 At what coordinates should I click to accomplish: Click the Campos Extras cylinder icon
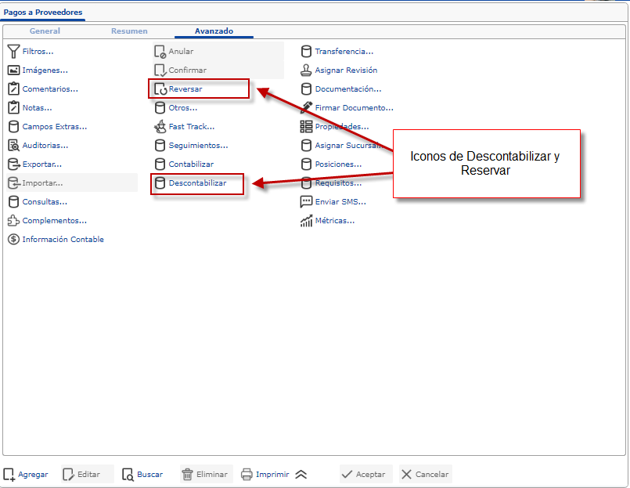(13, 127)
